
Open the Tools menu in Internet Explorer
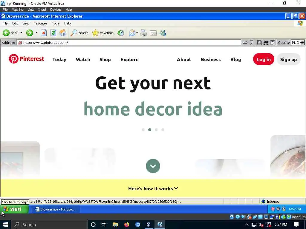56,23
